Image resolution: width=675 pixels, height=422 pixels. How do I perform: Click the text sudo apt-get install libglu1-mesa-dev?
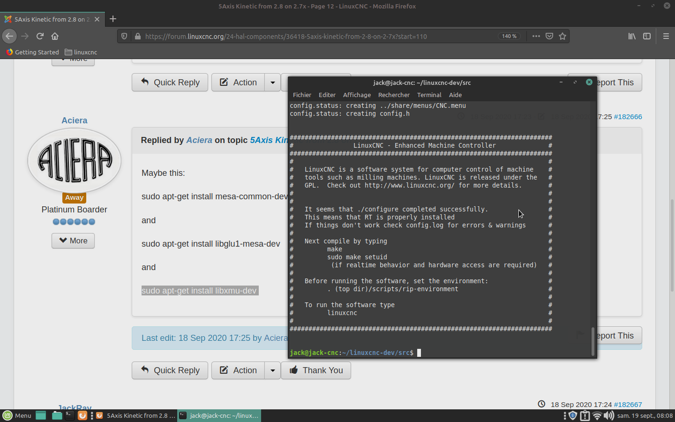coord(211,244)
